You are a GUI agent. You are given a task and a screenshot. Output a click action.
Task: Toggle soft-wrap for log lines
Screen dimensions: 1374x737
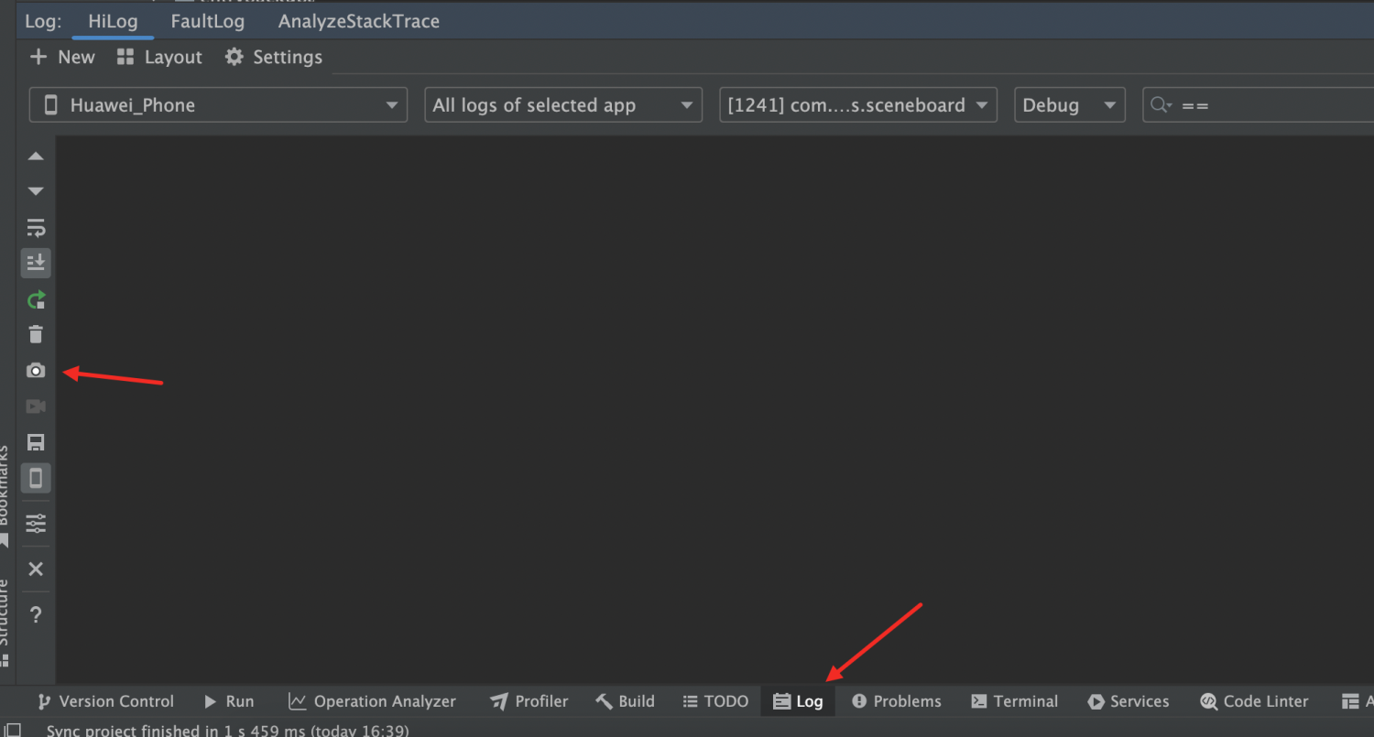(36, 228)
